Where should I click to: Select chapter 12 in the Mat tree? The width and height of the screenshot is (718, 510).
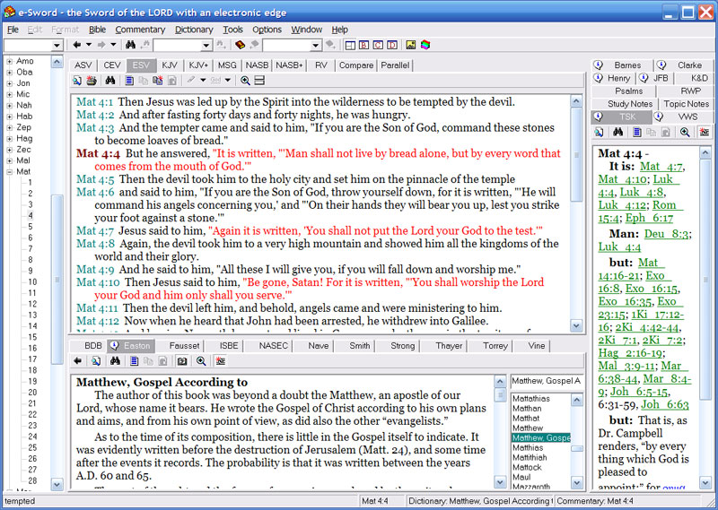(32, 304)
